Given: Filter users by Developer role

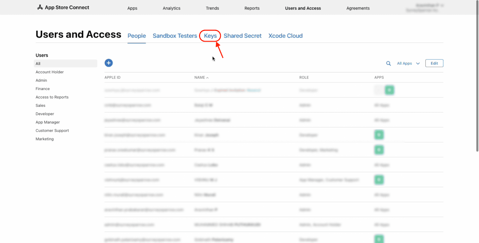Looking at the screenshot, I should 45,114.
